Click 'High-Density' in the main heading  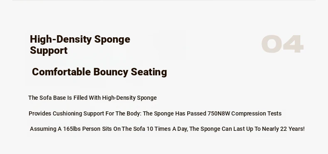[x=61, y=39]
